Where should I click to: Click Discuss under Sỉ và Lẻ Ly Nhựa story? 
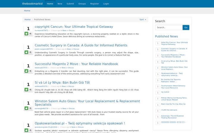pos(71,86)
